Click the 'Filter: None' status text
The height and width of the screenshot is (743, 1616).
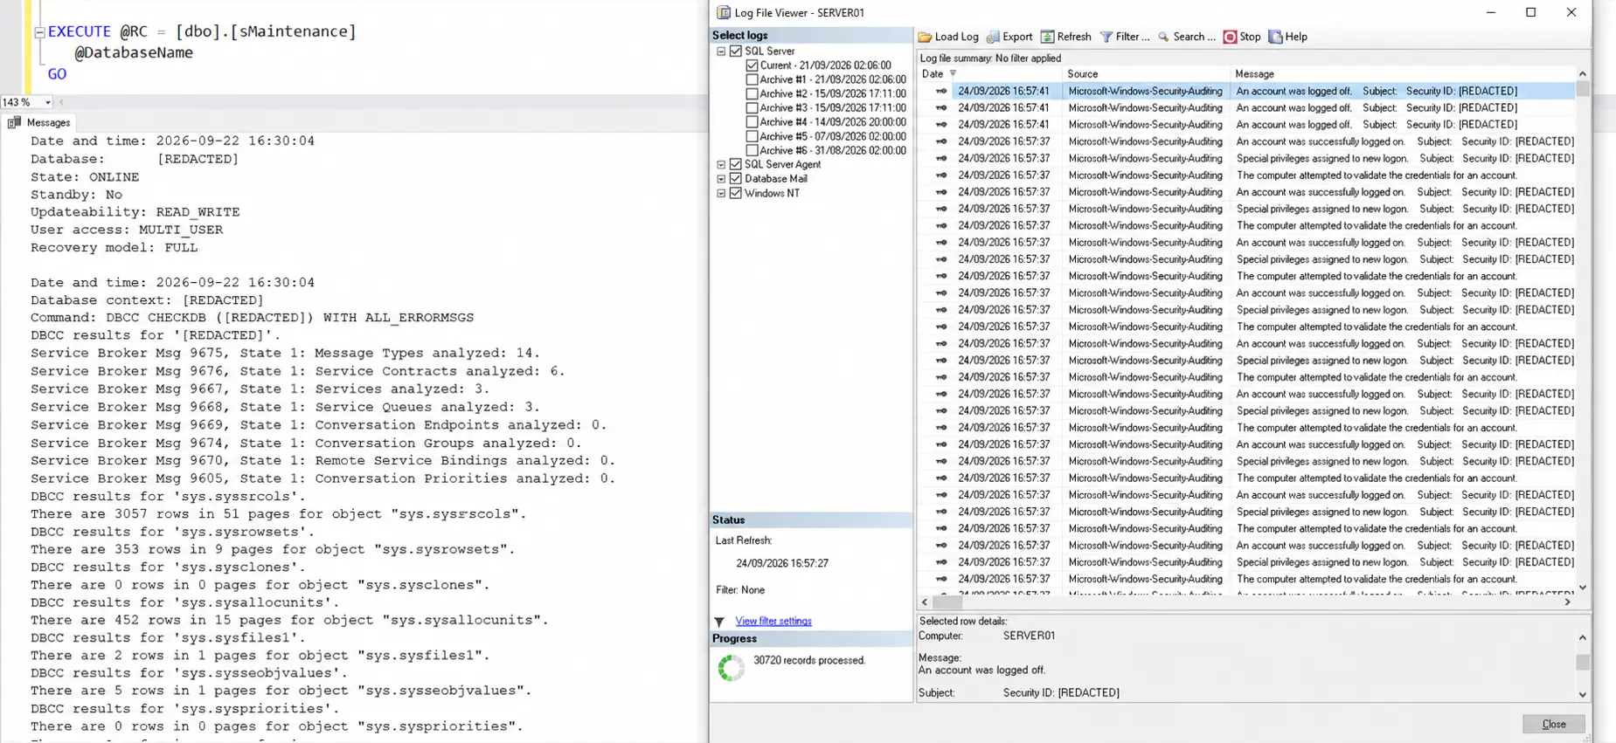[x=740, y=590]
